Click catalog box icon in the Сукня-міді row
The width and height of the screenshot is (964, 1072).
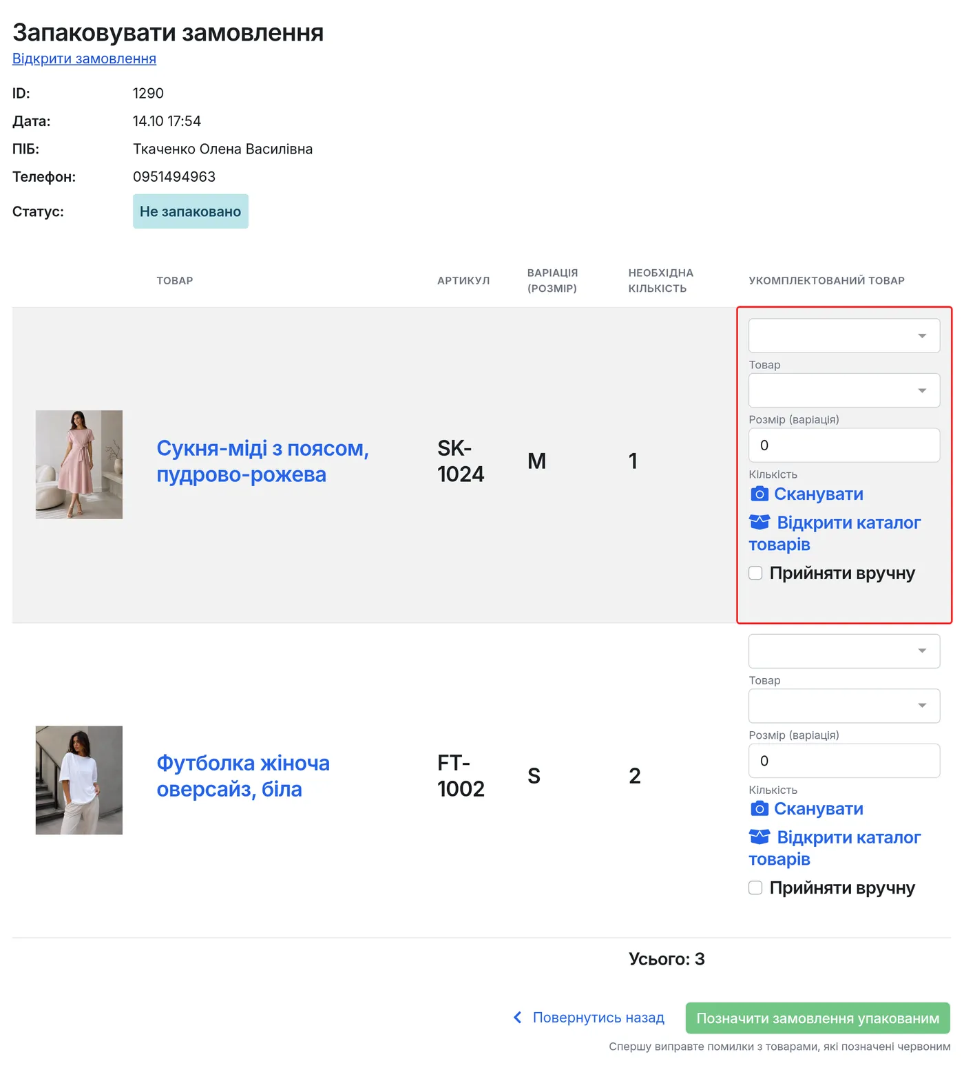[759, 523]
